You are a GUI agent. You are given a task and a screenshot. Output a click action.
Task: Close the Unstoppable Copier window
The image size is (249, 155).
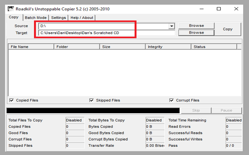pos(236,9)
